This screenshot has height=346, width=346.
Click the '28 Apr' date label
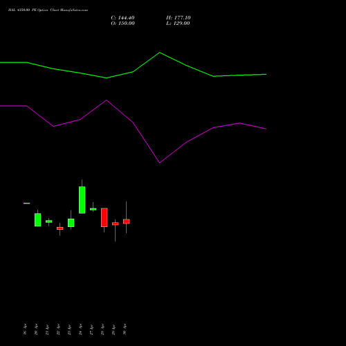(102, 329)
